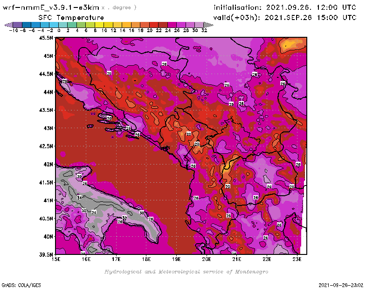Viewport: 373px width, 288px height.
Task: Click the lilac below -10 legend arrow
Action: 8,25
